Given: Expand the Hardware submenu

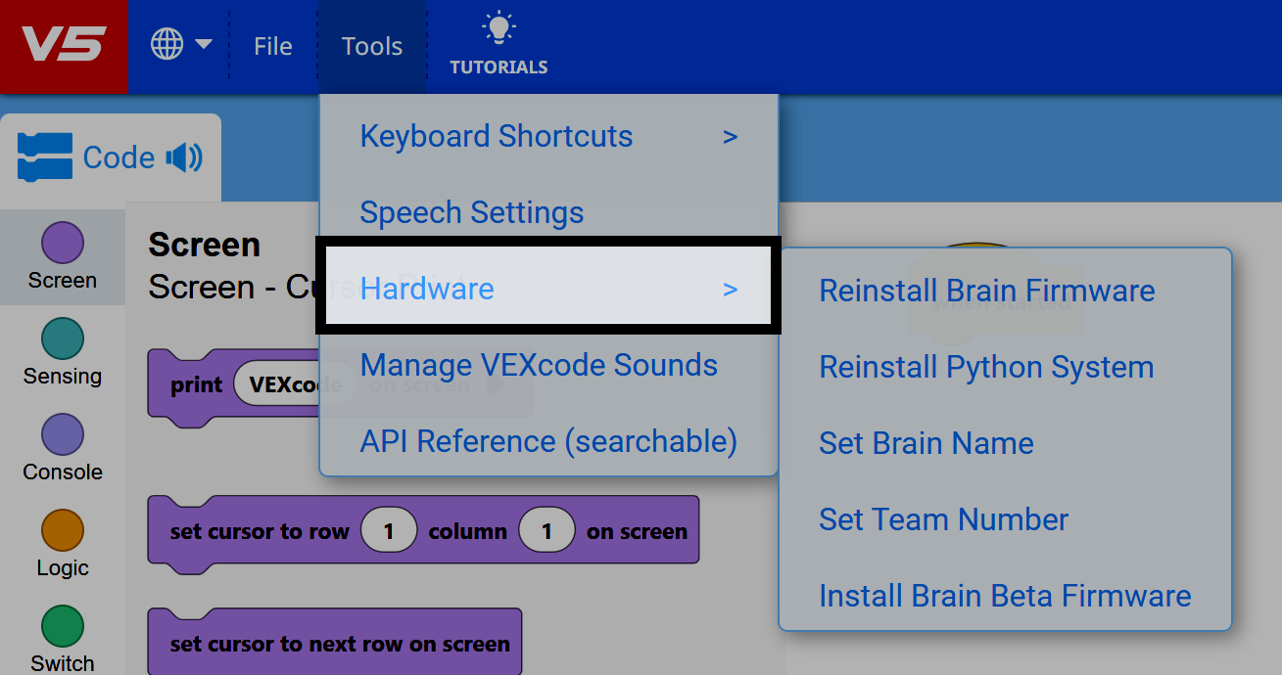Looking at the screenshot, I should pyautogui.click(x=548, y=289).
